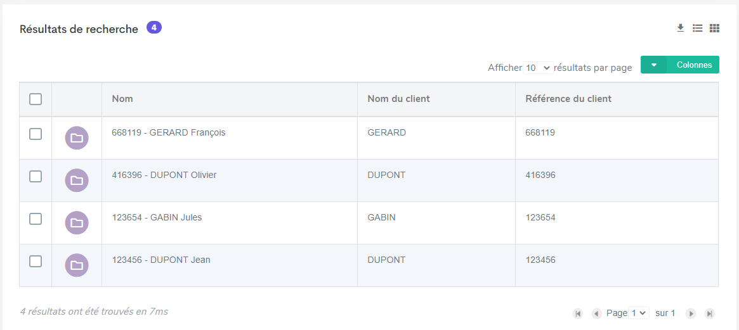The image size is (739, 330).
Task: Open folder icon for GERARD François
Action: pos(77,138)
